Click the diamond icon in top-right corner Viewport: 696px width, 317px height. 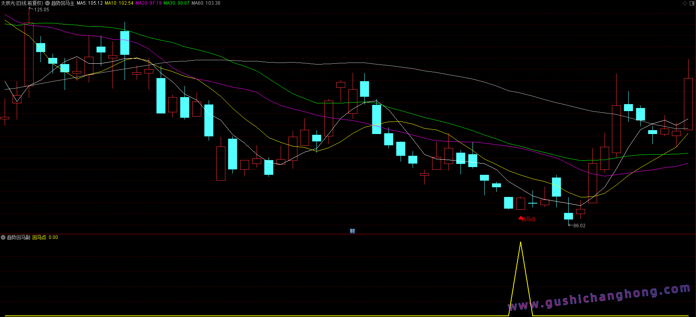(685, 3)
